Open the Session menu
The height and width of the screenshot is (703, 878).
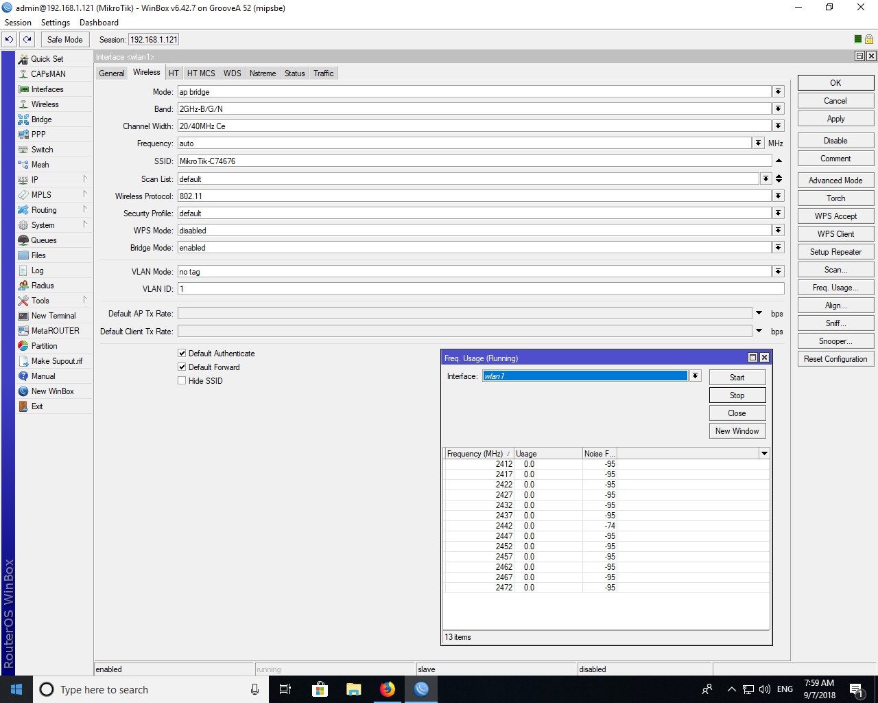[x=18, y=23]
